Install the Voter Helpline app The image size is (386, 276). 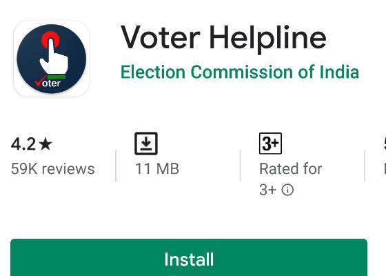(189, 257)
